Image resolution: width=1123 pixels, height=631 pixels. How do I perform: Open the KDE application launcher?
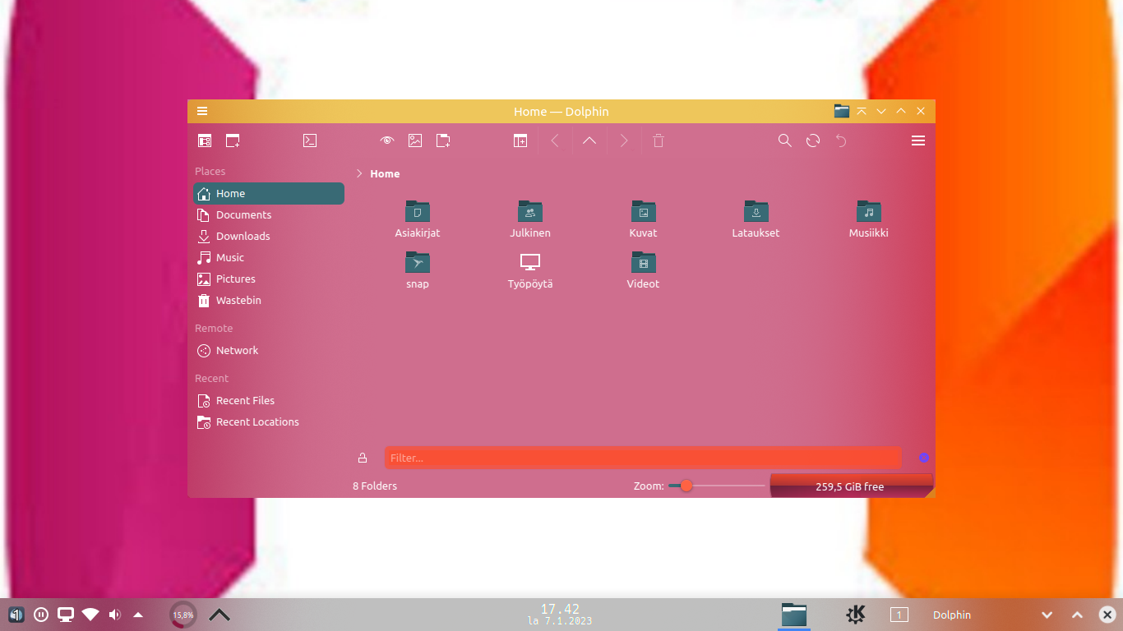855,615
